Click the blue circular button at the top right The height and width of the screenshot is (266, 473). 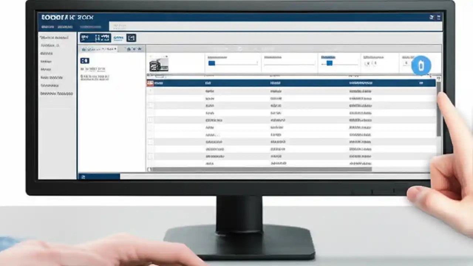(x=421, y=65)
